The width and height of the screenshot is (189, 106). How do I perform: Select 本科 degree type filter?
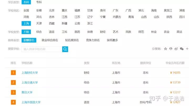click(x=26, y=2)
